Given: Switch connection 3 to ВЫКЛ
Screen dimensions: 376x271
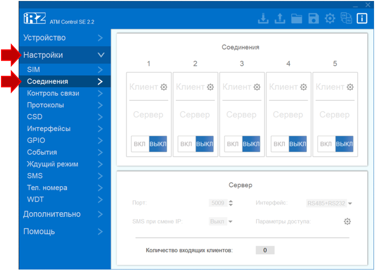Looking at the screenshot, I should pos(251,144).
